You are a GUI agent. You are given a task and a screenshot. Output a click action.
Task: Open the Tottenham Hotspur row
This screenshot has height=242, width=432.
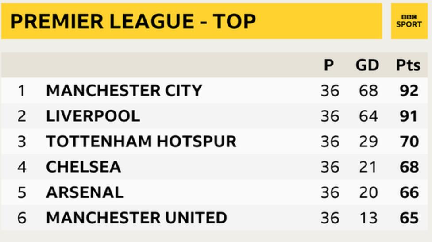click(x=214, y=141)
